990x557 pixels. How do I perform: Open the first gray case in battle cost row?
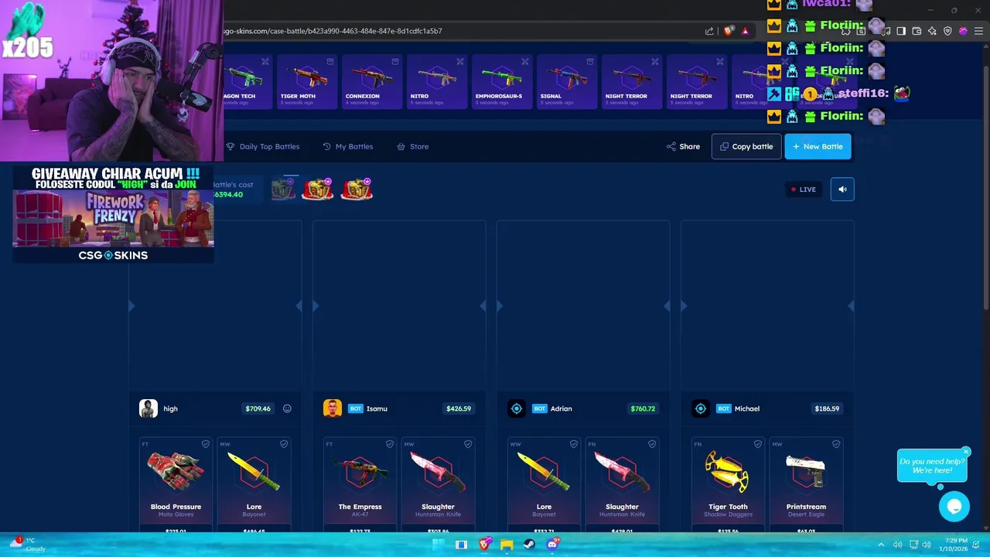[x=284, y=189]
